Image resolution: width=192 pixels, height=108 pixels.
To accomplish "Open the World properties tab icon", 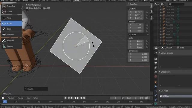I will (155, 76).
